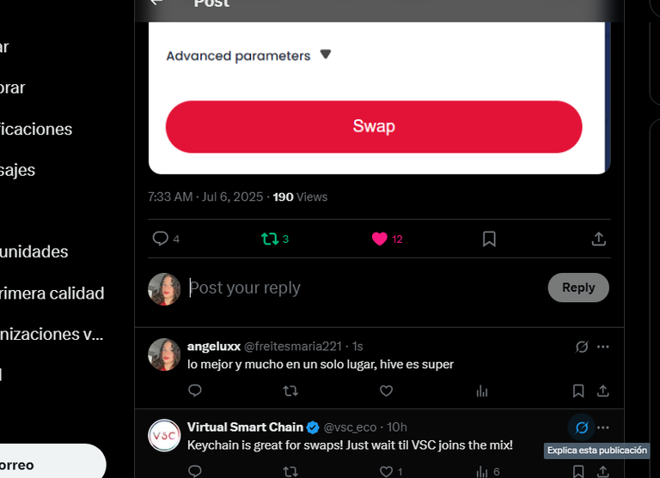Click Grok explain icon on VSC reply

click(582, 427)
